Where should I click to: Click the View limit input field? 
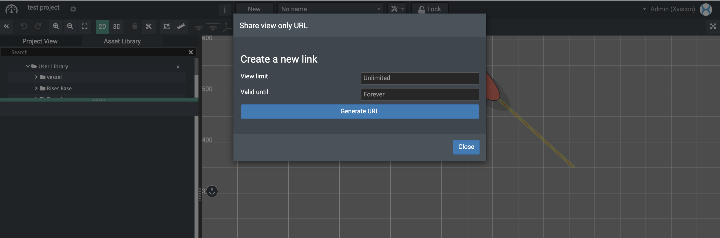(x=419, y=78)
